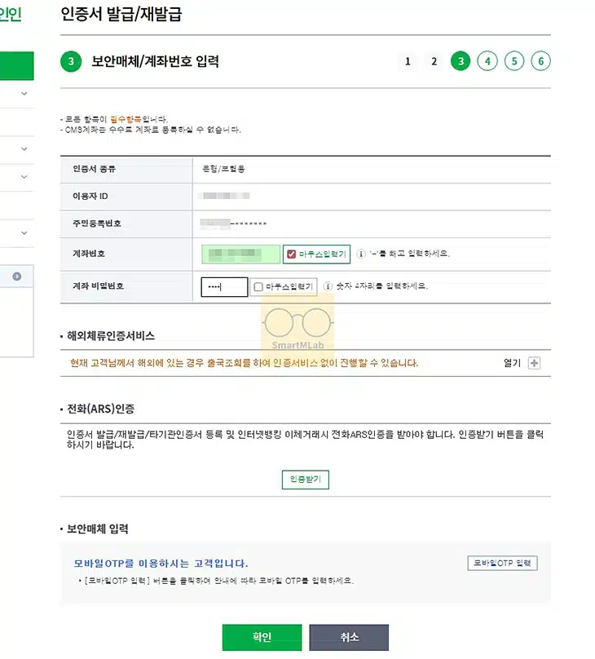Expand the last sidebar menu chevron
This screenshot has width=595, height=659.
[24, 232]
